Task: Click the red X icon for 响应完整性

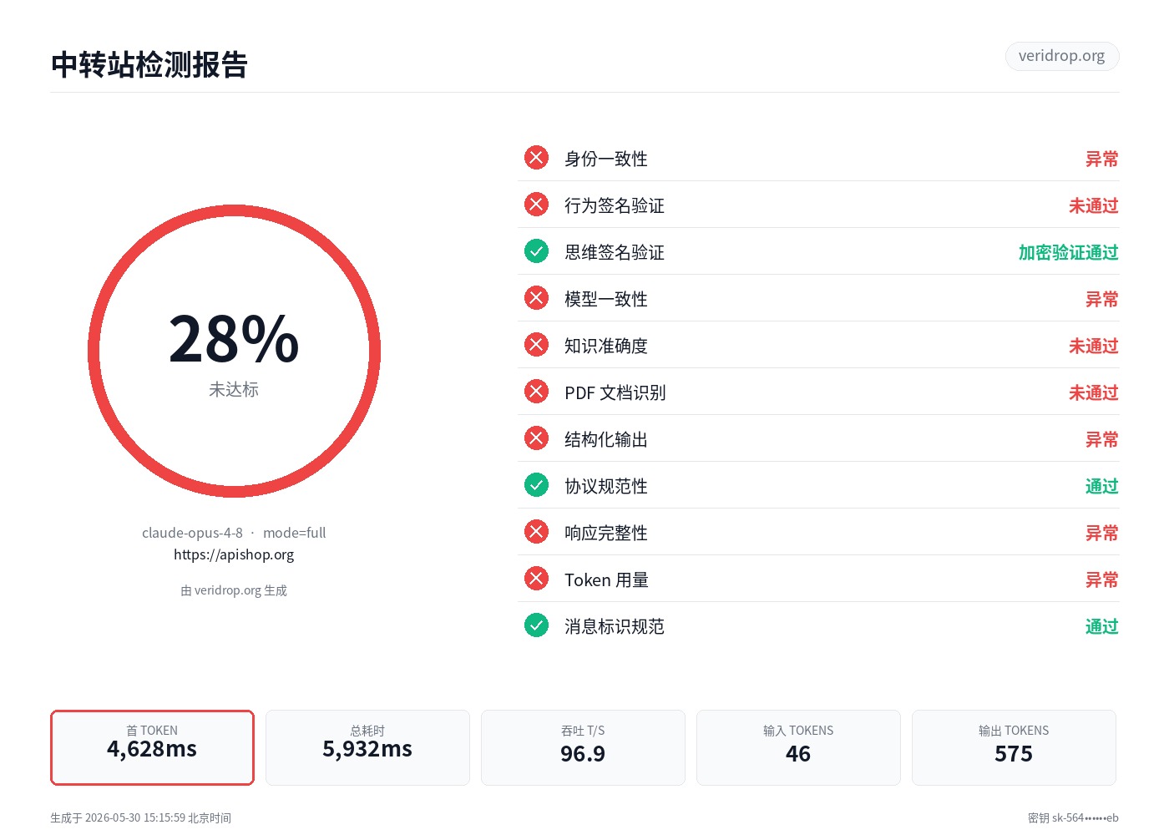Action: [536, 532]
